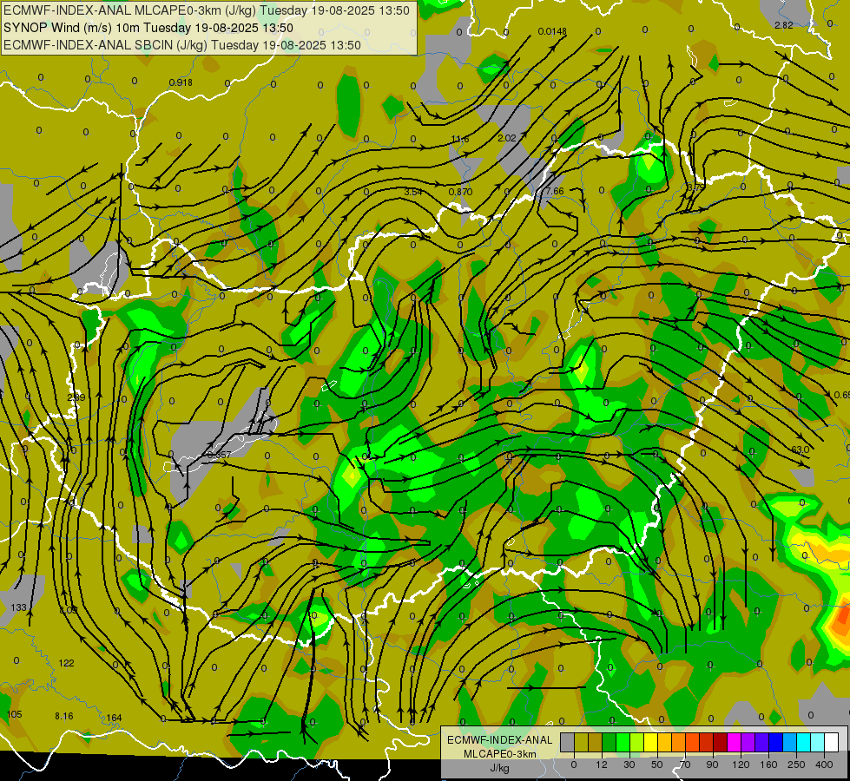Click the legend tick value 120
850x781 pixels.
point(741,765)
